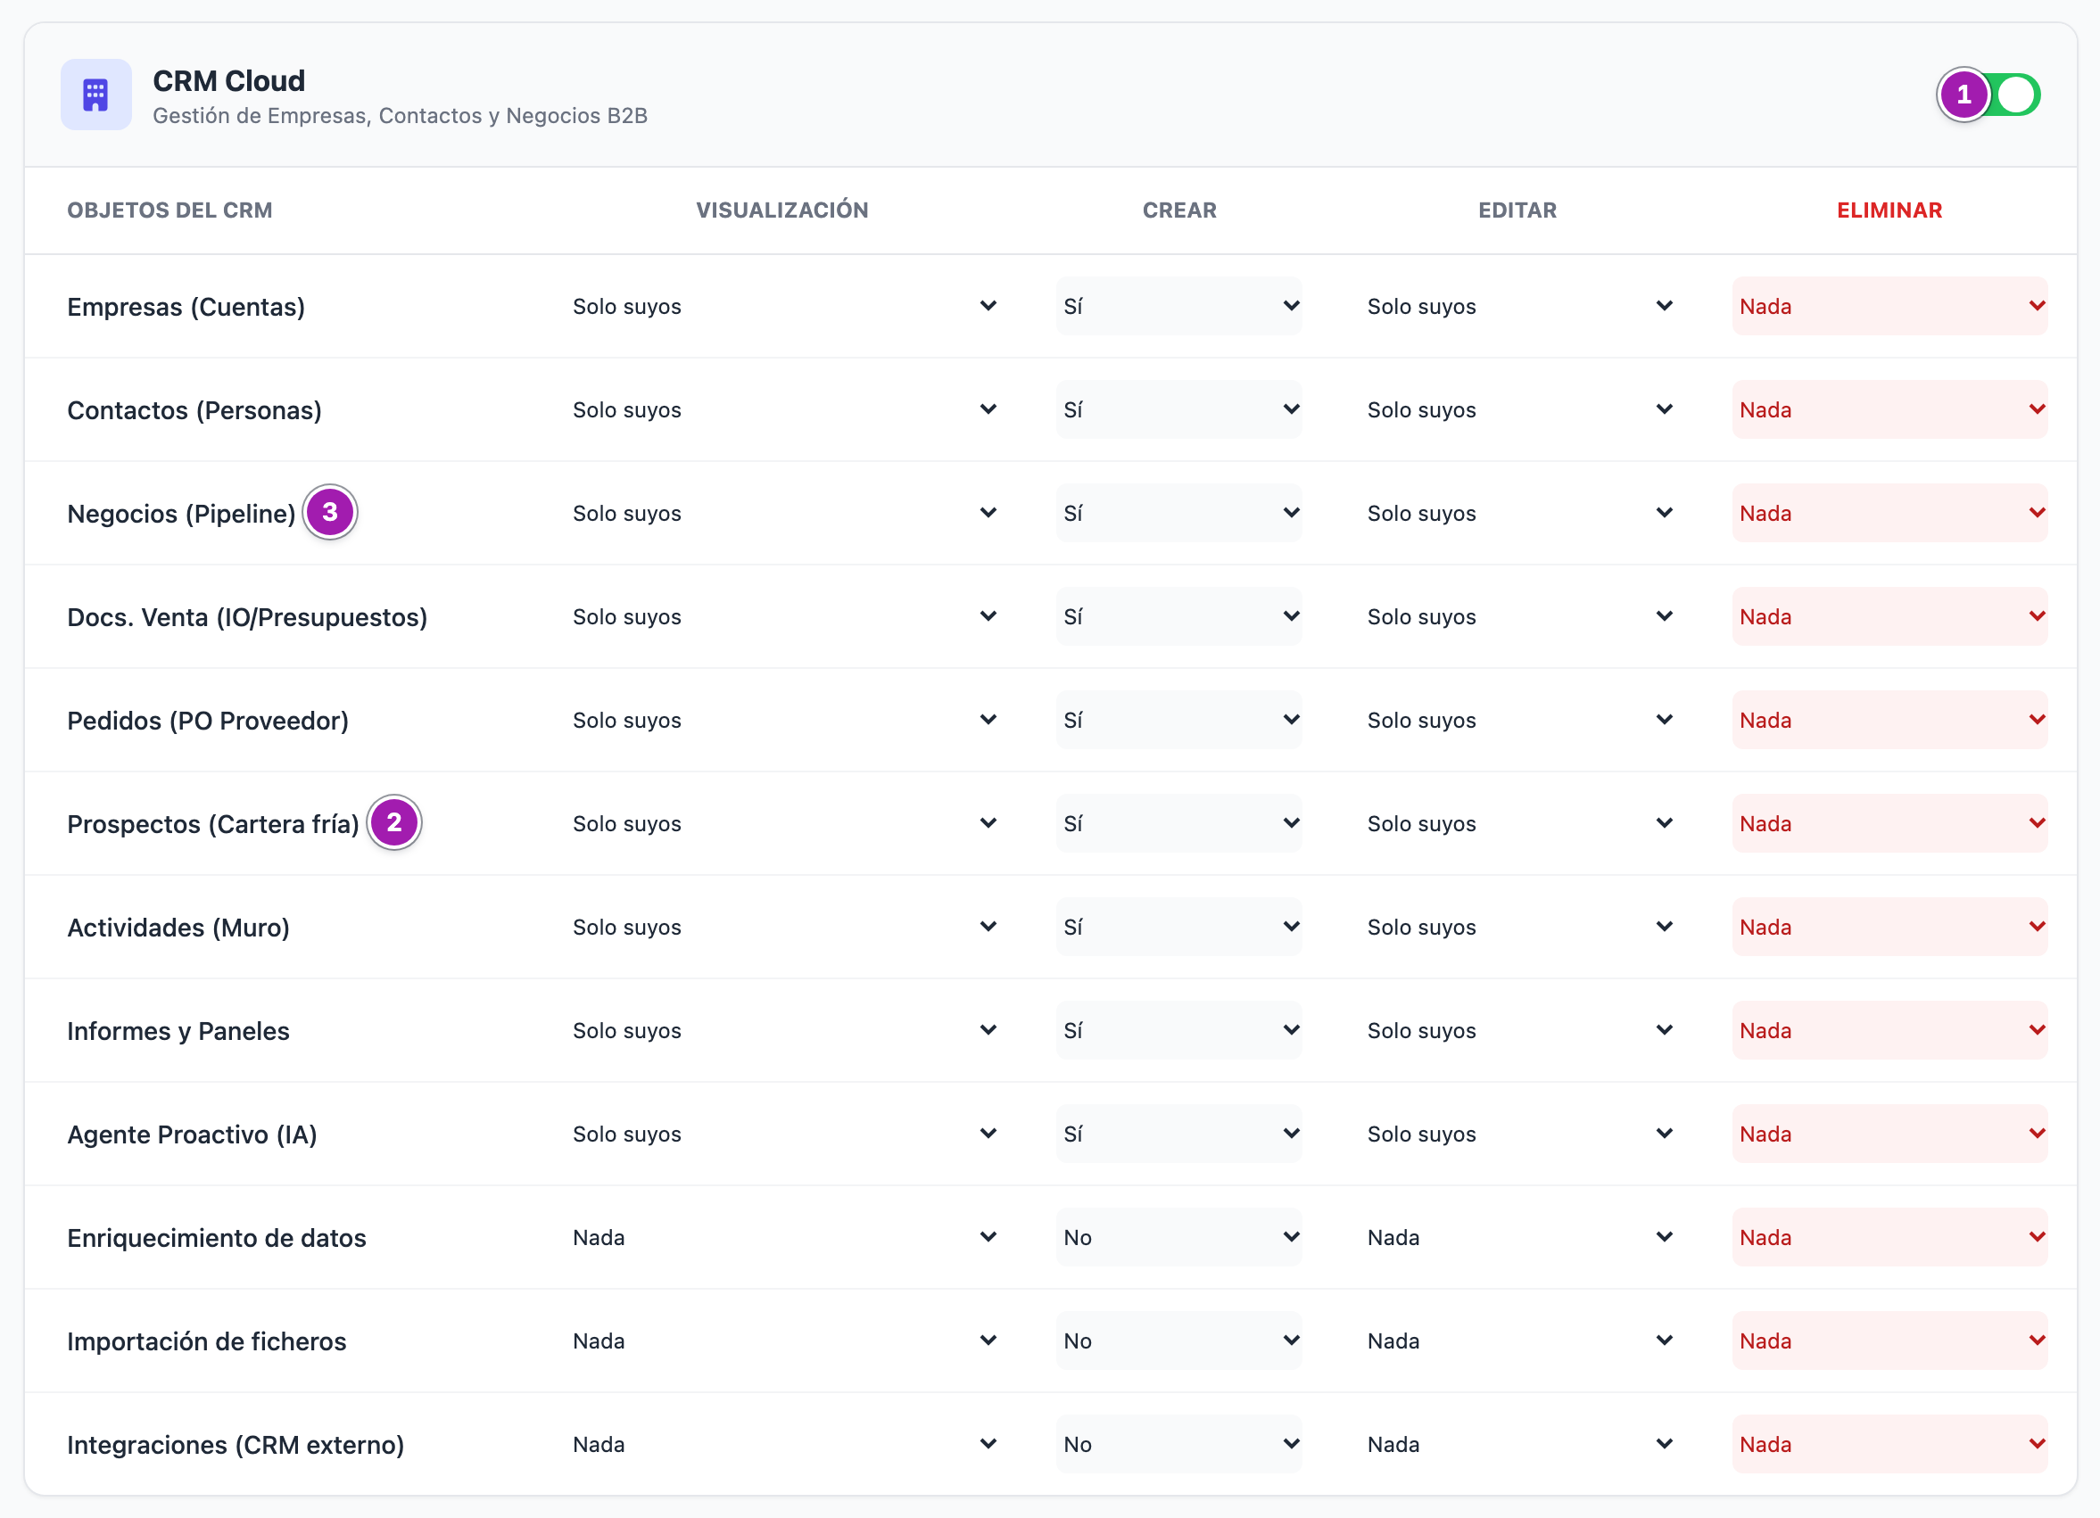
Task: Click the 'Informes y Paneles' row label
Action: click(x=178, y=1031)
